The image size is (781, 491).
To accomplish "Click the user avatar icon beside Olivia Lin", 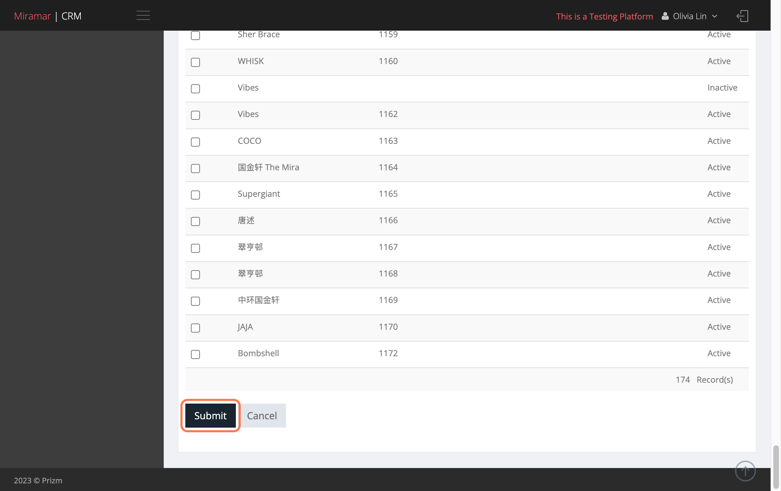I will point(665,16).
